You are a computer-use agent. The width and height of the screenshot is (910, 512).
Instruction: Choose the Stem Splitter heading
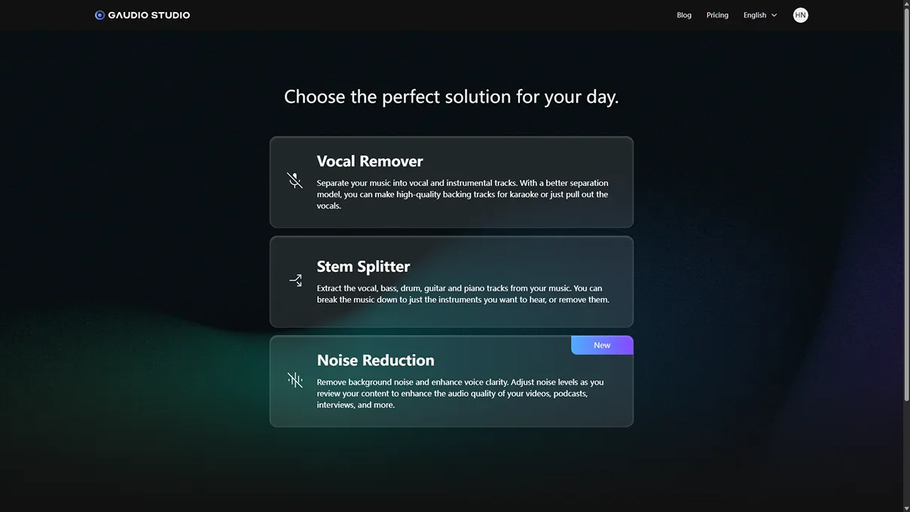point(363,267)
